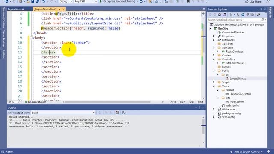Open the Document Outline side tab
274x154 pixels.
(3, 18)
